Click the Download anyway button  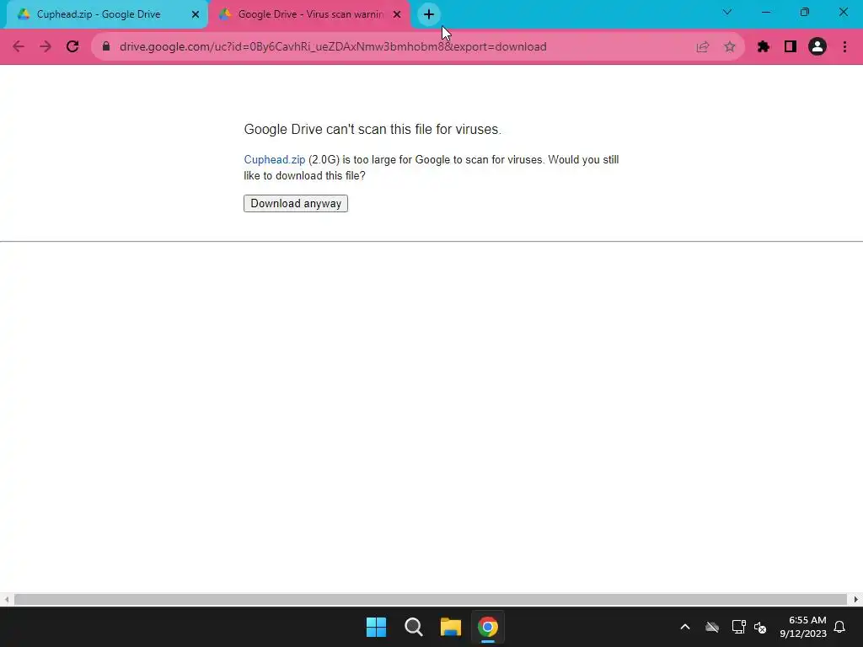click(x=296, y=203)
